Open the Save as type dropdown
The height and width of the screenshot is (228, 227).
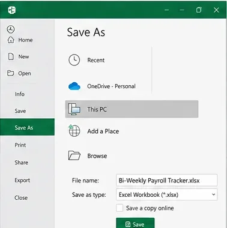pos(166,194)
